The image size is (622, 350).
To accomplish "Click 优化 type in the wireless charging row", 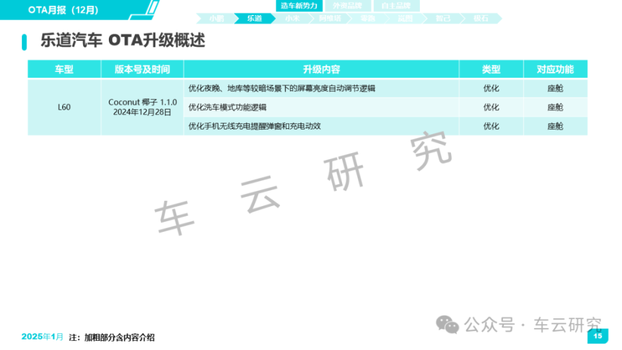I will (x=491, y=126).
